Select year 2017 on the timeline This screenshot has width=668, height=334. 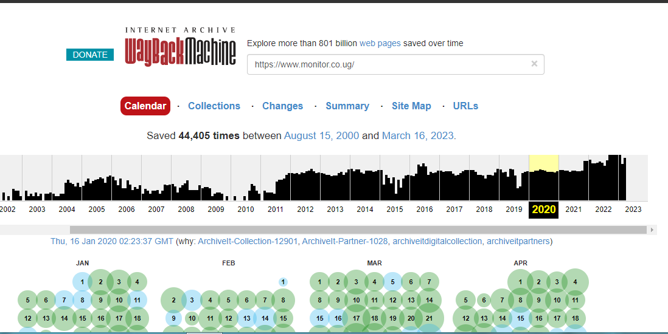click(454, 210)
